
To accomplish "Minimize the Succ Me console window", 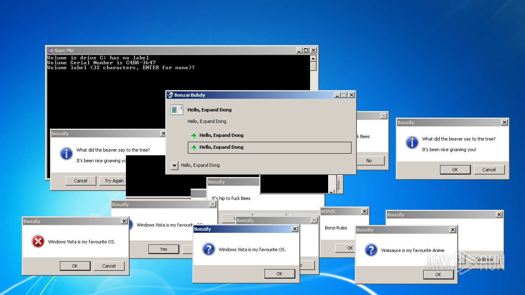I will tap(299, 50).
